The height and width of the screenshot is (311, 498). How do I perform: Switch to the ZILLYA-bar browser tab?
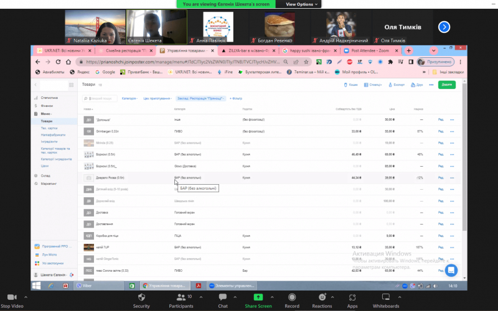(248, 50)
